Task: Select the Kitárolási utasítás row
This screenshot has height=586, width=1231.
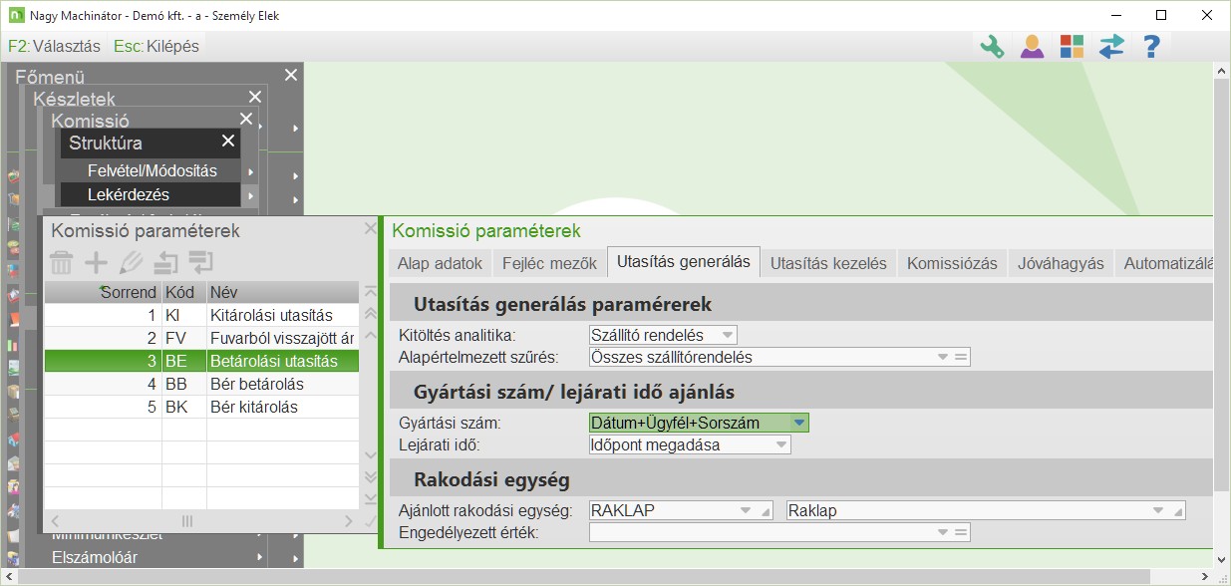Action: pyautogui.click(x=201, y=315)
